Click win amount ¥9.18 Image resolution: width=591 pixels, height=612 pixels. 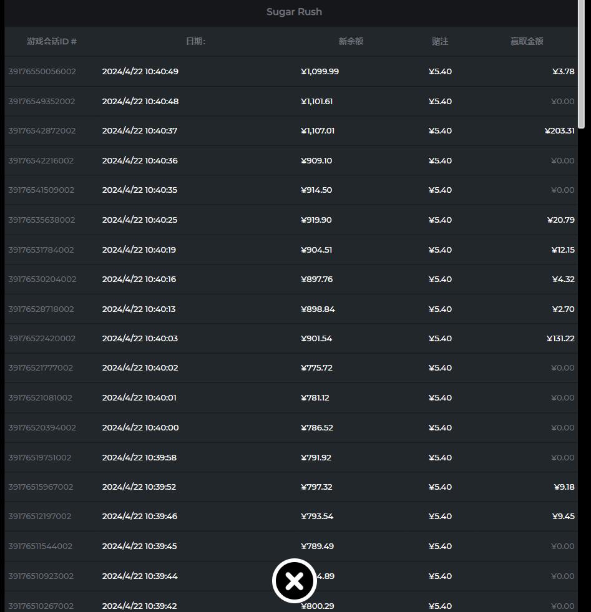coord(564,487)
